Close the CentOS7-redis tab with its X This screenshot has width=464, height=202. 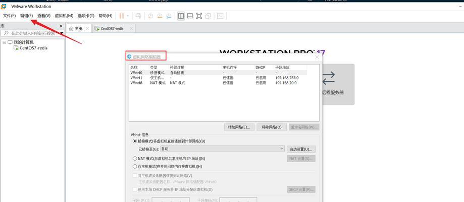(131, 29)
